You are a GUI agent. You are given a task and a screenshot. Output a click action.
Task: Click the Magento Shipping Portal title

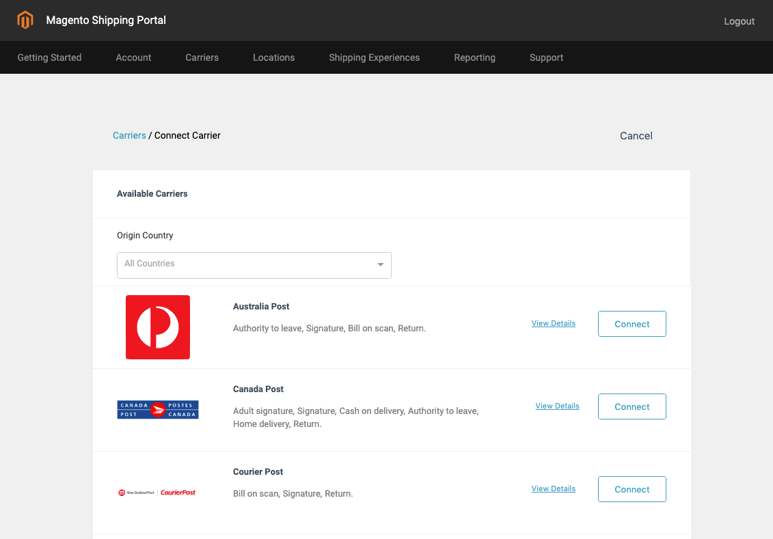coord(106,20)
